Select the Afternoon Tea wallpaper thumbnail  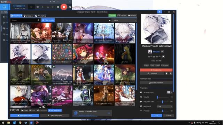[62, 33]
